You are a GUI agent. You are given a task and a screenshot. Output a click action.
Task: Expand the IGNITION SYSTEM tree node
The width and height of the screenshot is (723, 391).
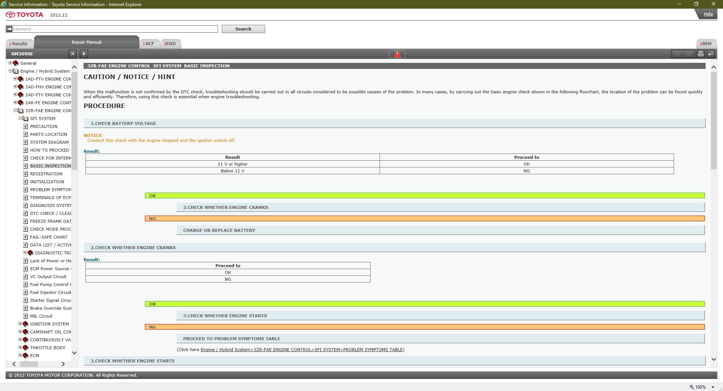(20, 324)
